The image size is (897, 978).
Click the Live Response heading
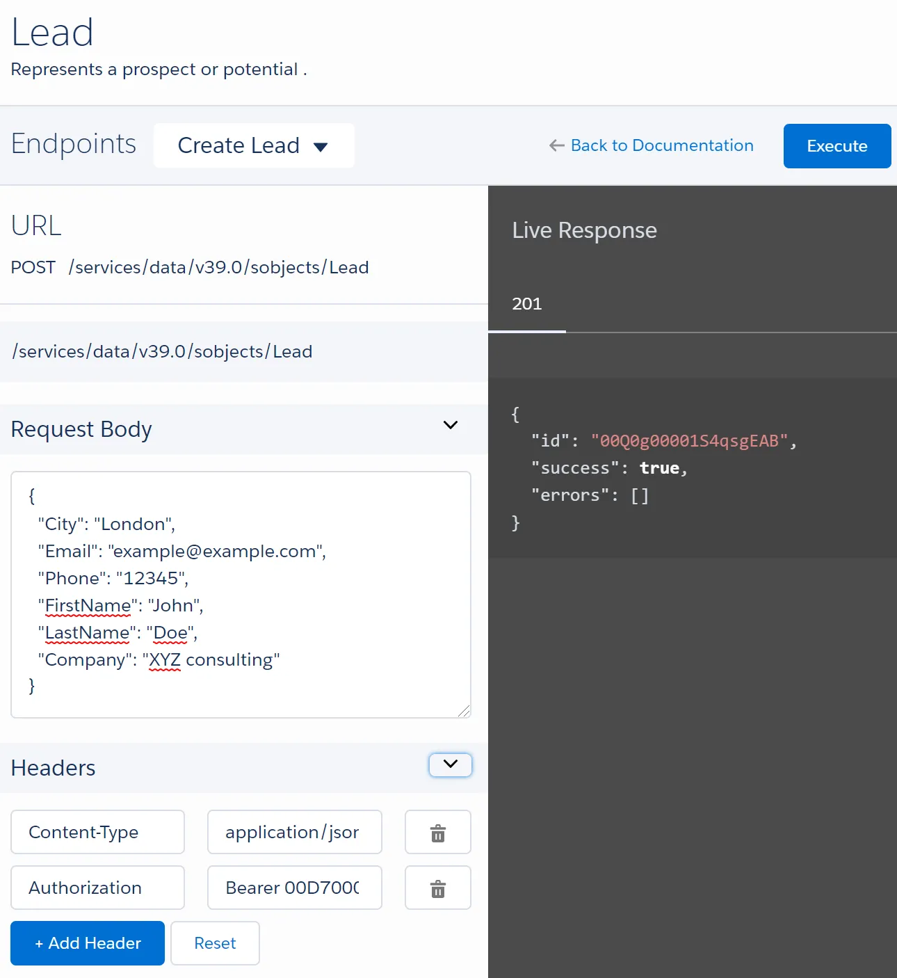pyautogui.click(x=584, y=230)
